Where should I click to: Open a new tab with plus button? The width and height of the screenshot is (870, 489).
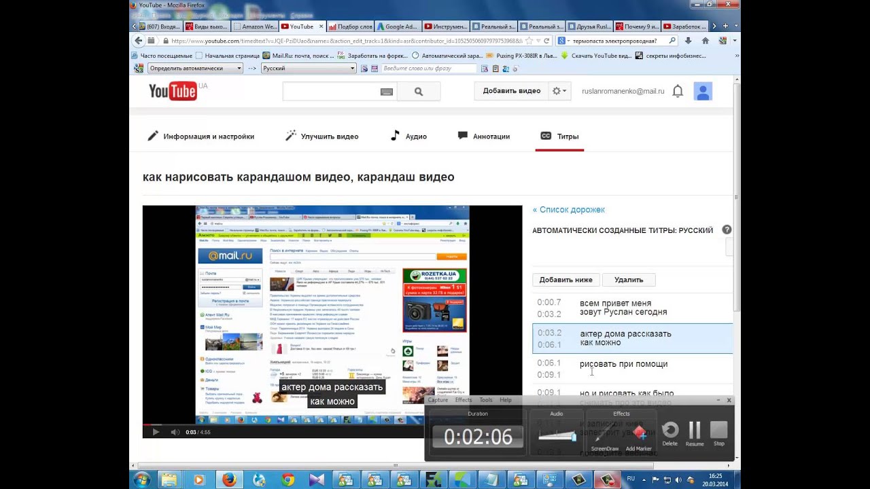[725, 26]
